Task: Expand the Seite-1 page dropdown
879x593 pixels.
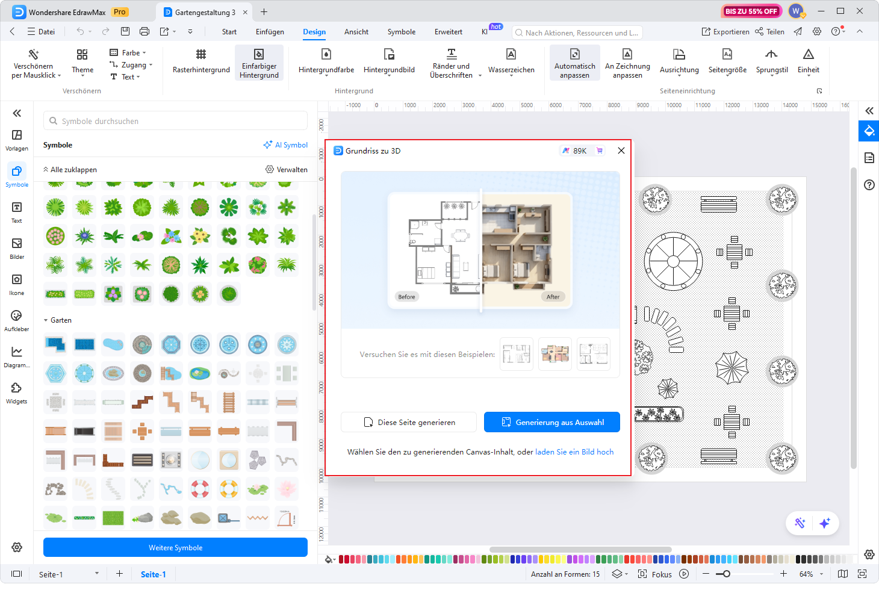Action: coord(96,574)
